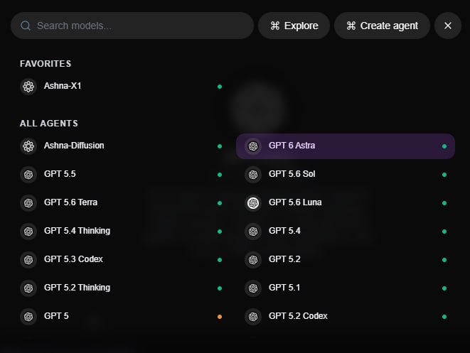The height and width of the screenshot is (353, 470).
Task: Click the GPT 6 Astra icon
Action: tap(253, 146)
